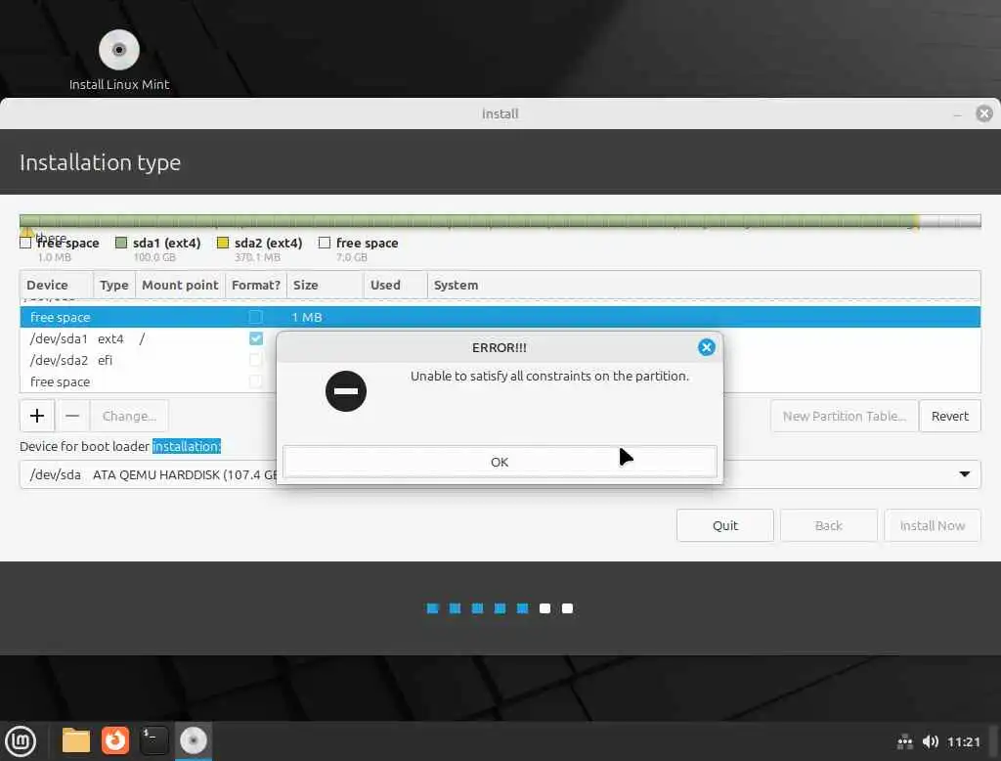The height and width of the screenshot is (761, 1001).
Task: Sort by the Device column header
Action: coord(57,285)
